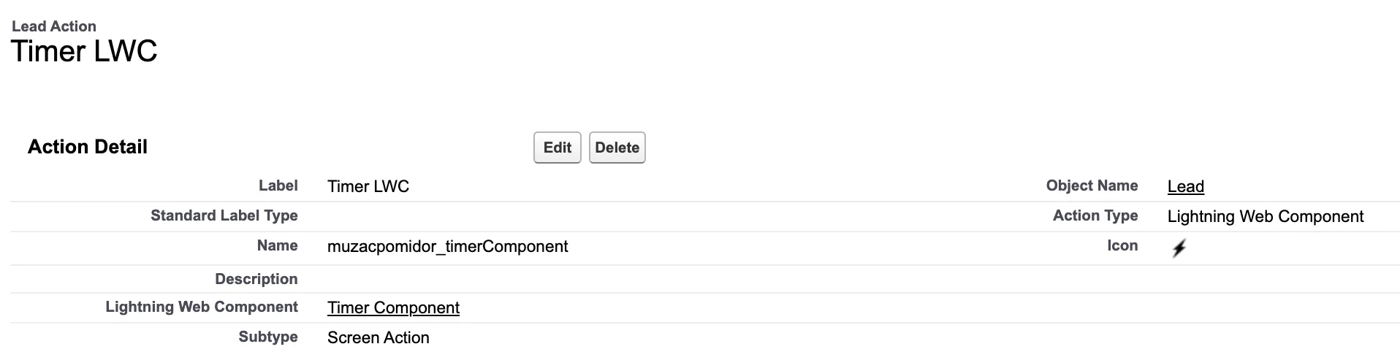
Task: Click the Action Type value text
Action: 1265,217
